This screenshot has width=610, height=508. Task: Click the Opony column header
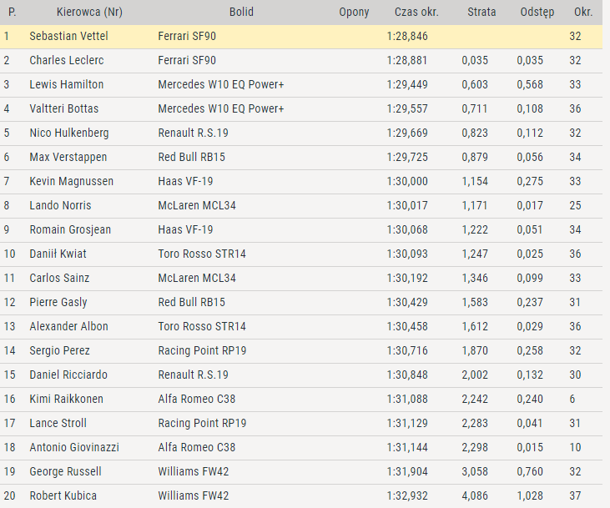(354, 13)
